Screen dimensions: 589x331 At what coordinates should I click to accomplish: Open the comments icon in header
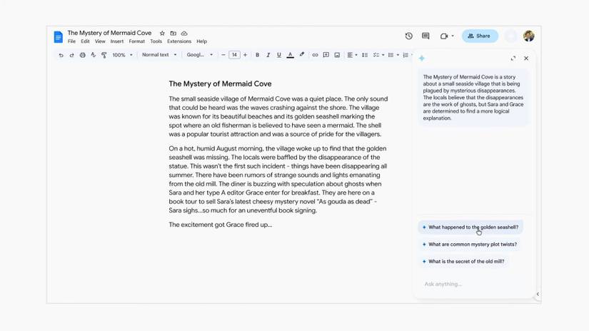(x=426, y=36)
